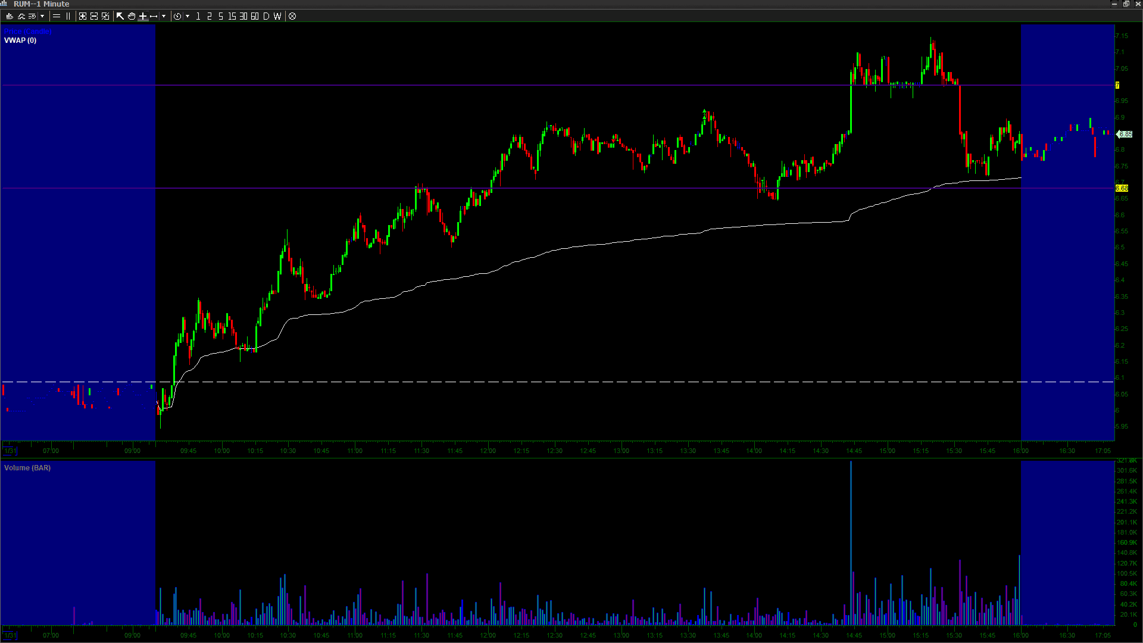The image size is (1143, 643).
Task: Click the horizontal measure tool icon
Action: pos(154,16)
